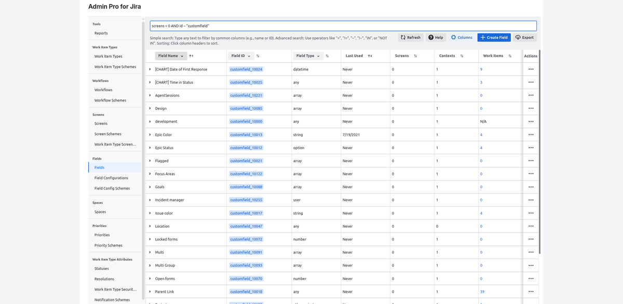Open work items count 9 link
623x304 pixels.
pyautogui.click(x=481, y=69)
